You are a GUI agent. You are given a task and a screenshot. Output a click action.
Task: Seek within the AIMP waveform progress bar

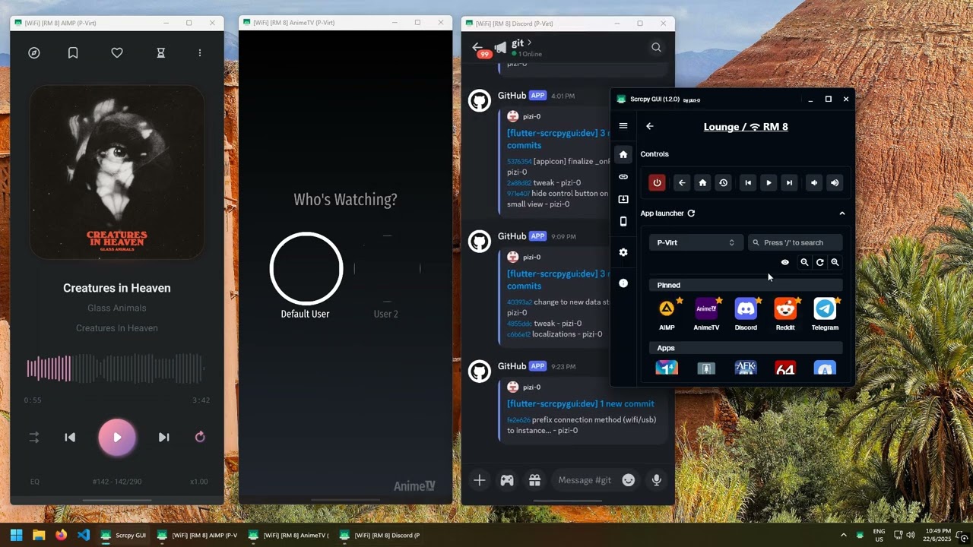[x=116, y=368]
